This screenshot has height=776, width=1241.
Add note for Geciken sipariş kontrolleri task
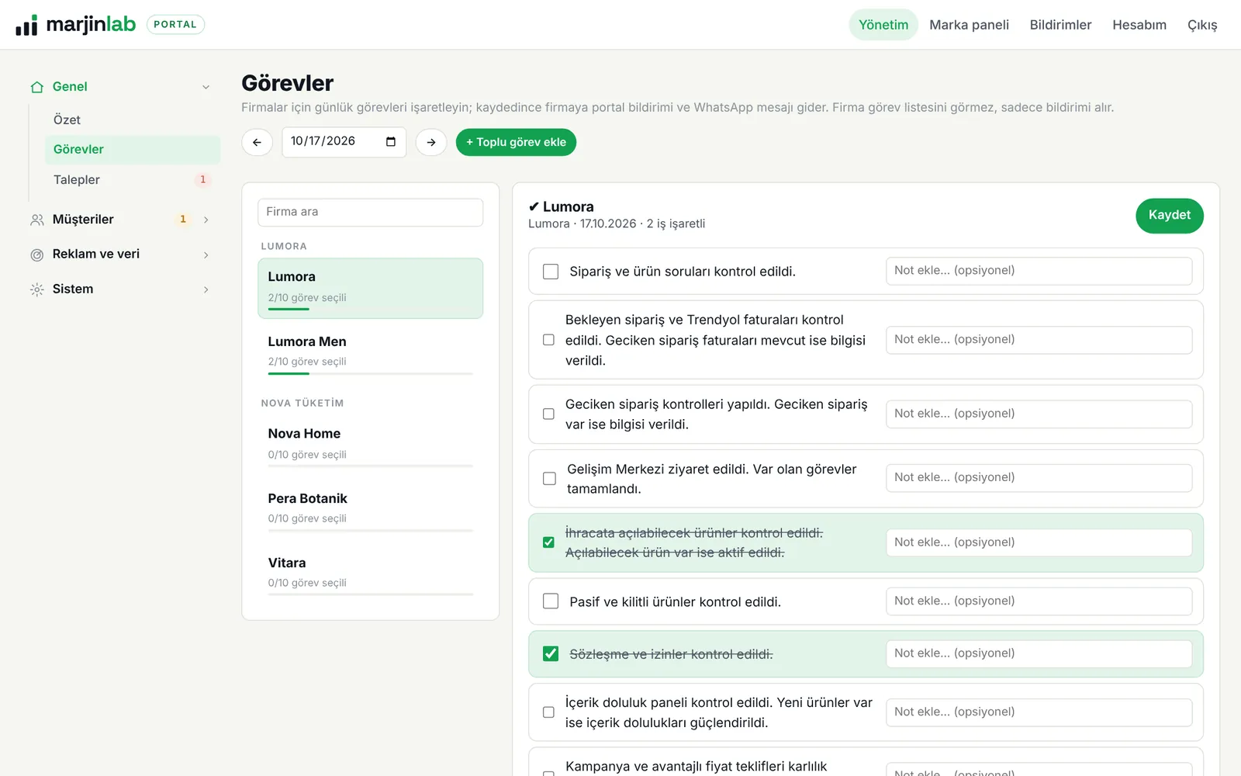(1039, 414)
